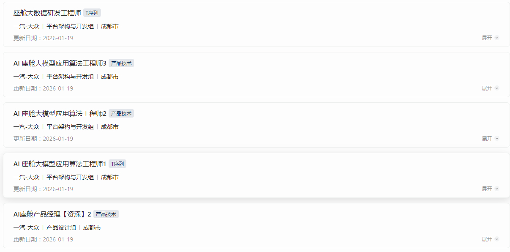The image size is (510, 252).
Task: Click the 产品技术 tag on 算法工程师2
Action: point(121,114)
